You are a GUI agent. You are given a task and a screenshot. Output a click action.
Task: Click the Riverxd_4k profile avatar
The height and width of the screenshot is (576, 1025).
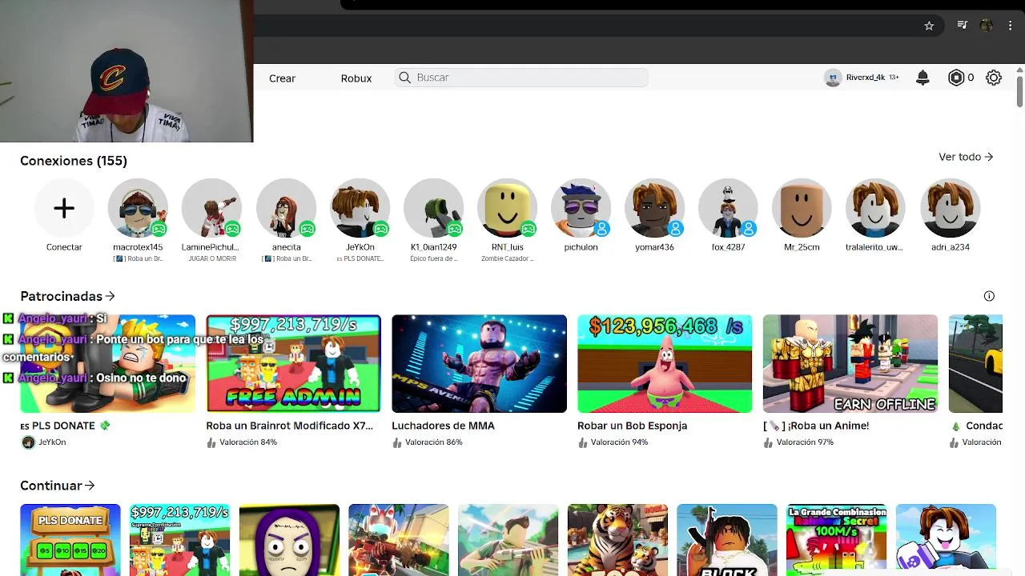coord(833,78)
